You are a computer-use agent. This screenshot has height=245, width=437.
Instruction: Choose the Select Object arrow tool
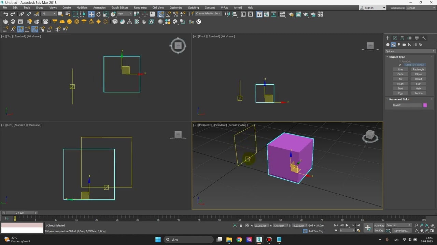60,14
